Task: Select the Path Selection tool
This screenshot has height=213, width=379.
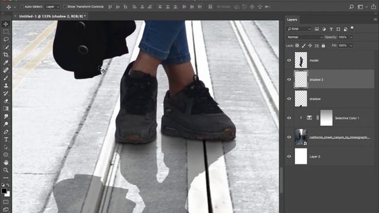Action: click(x=6, y=147)
